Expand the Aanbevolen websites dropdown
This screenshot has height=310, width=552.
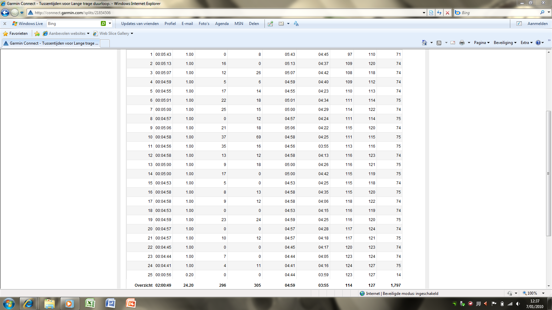coord(67,33)
